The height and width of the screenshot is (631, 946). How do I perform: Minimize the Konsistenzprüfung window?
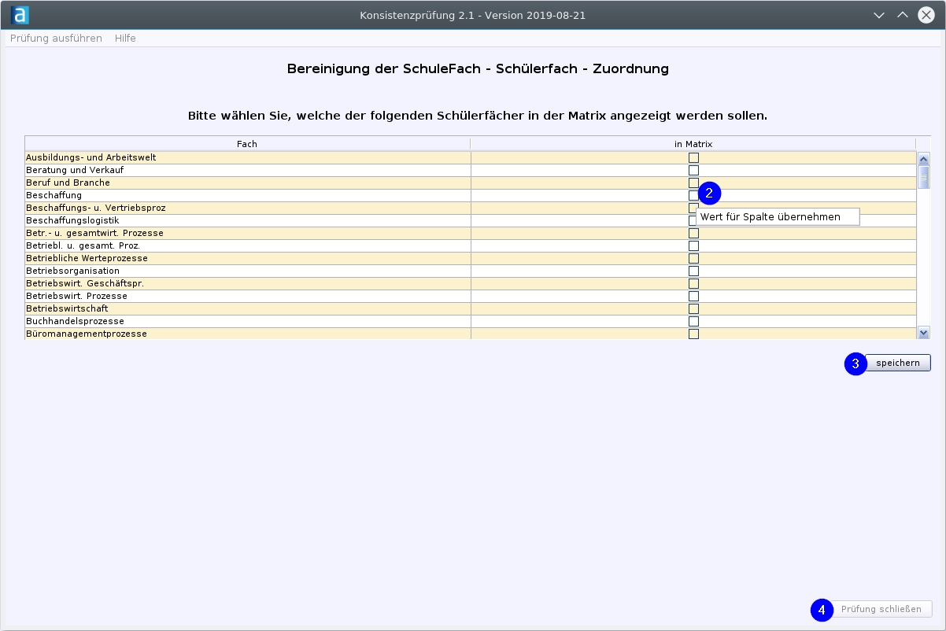[x=880, y=15]
